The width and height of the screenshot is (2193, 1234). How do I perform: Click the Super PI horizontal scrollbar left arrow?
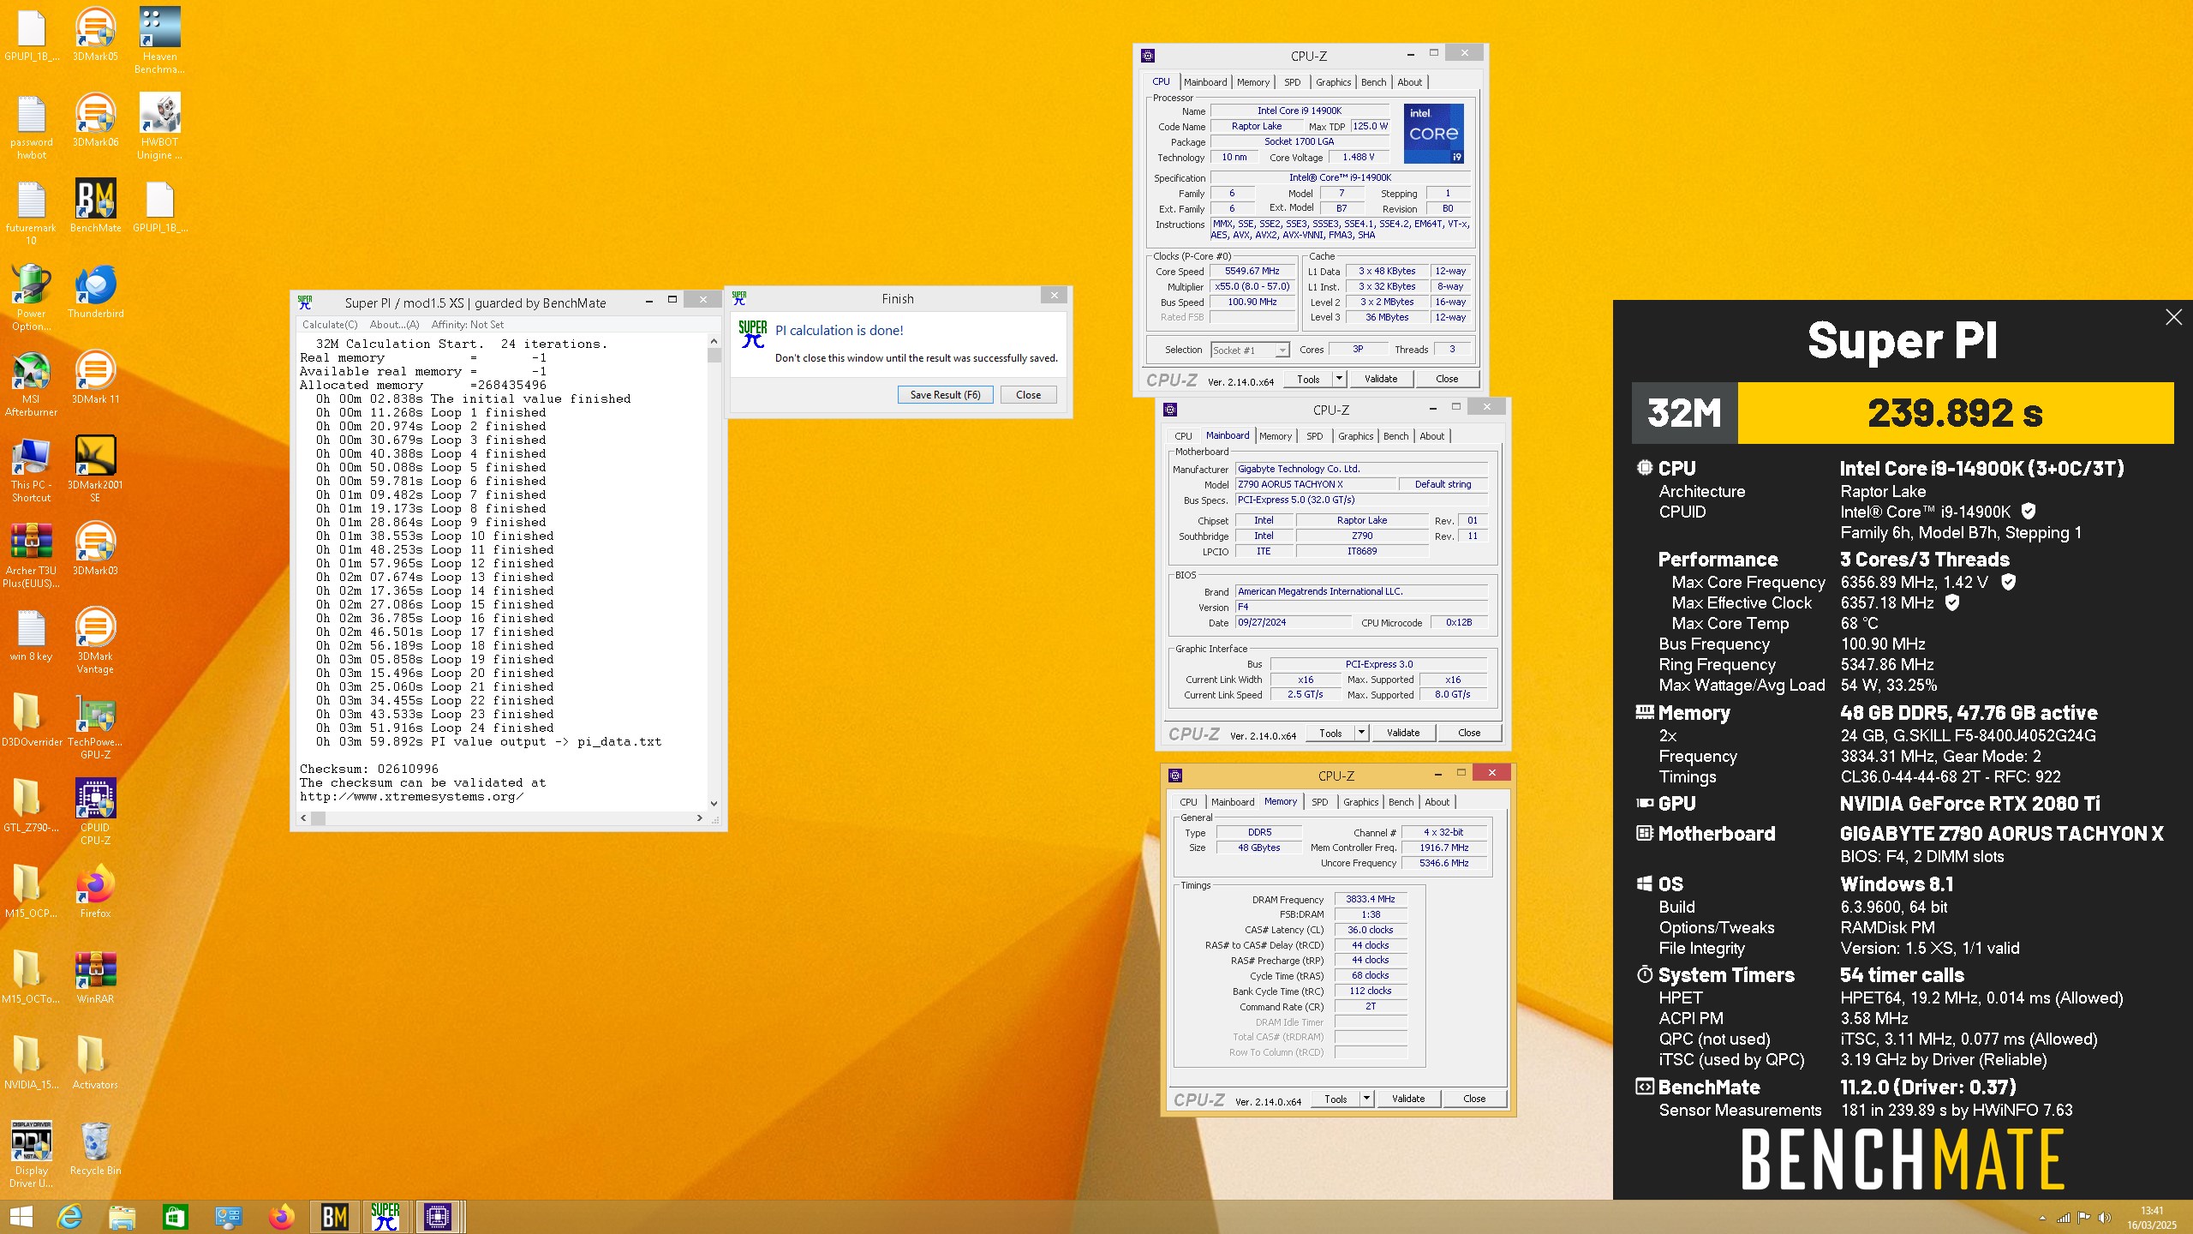click(x=303, y=818)
